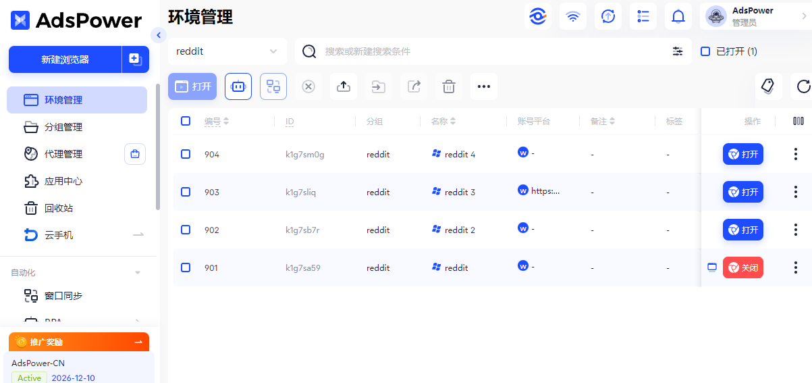Image resolution: width=812 pixels, height=383 pixels.
Task: Open the more options dots for row 903
Action: click(796, 192)
